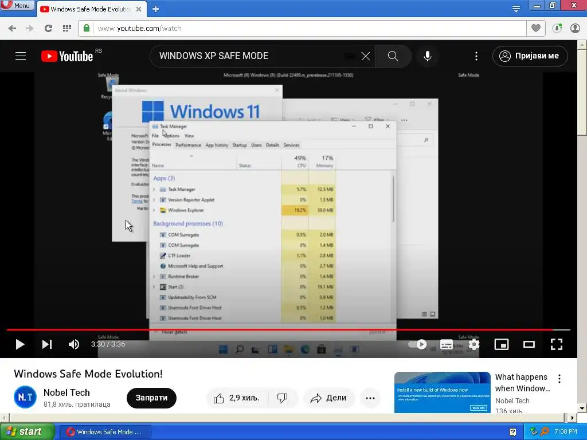Viewport: 587px width, 440px height.
Task: Click the help tray icon
Action: pyautogui.click(x=512, y=432)
